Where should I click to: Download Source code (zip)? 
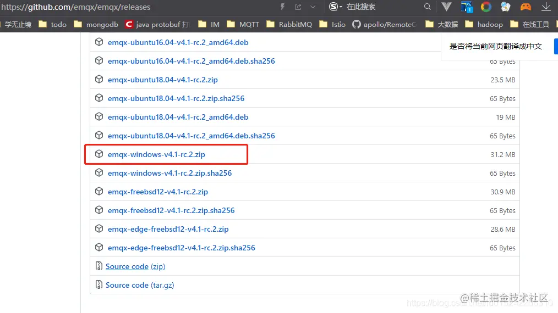pos(135,266)
